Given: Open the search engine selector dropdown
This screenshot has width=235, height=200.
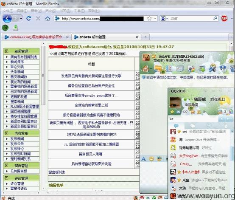Looking at the screenshot, I should (164, 18).
